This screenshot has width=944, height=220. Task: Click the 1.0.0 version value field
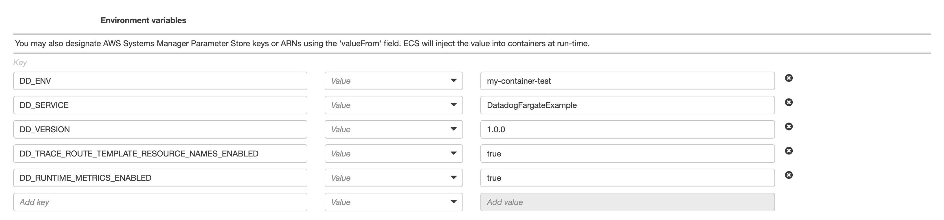tap(627, 129)
